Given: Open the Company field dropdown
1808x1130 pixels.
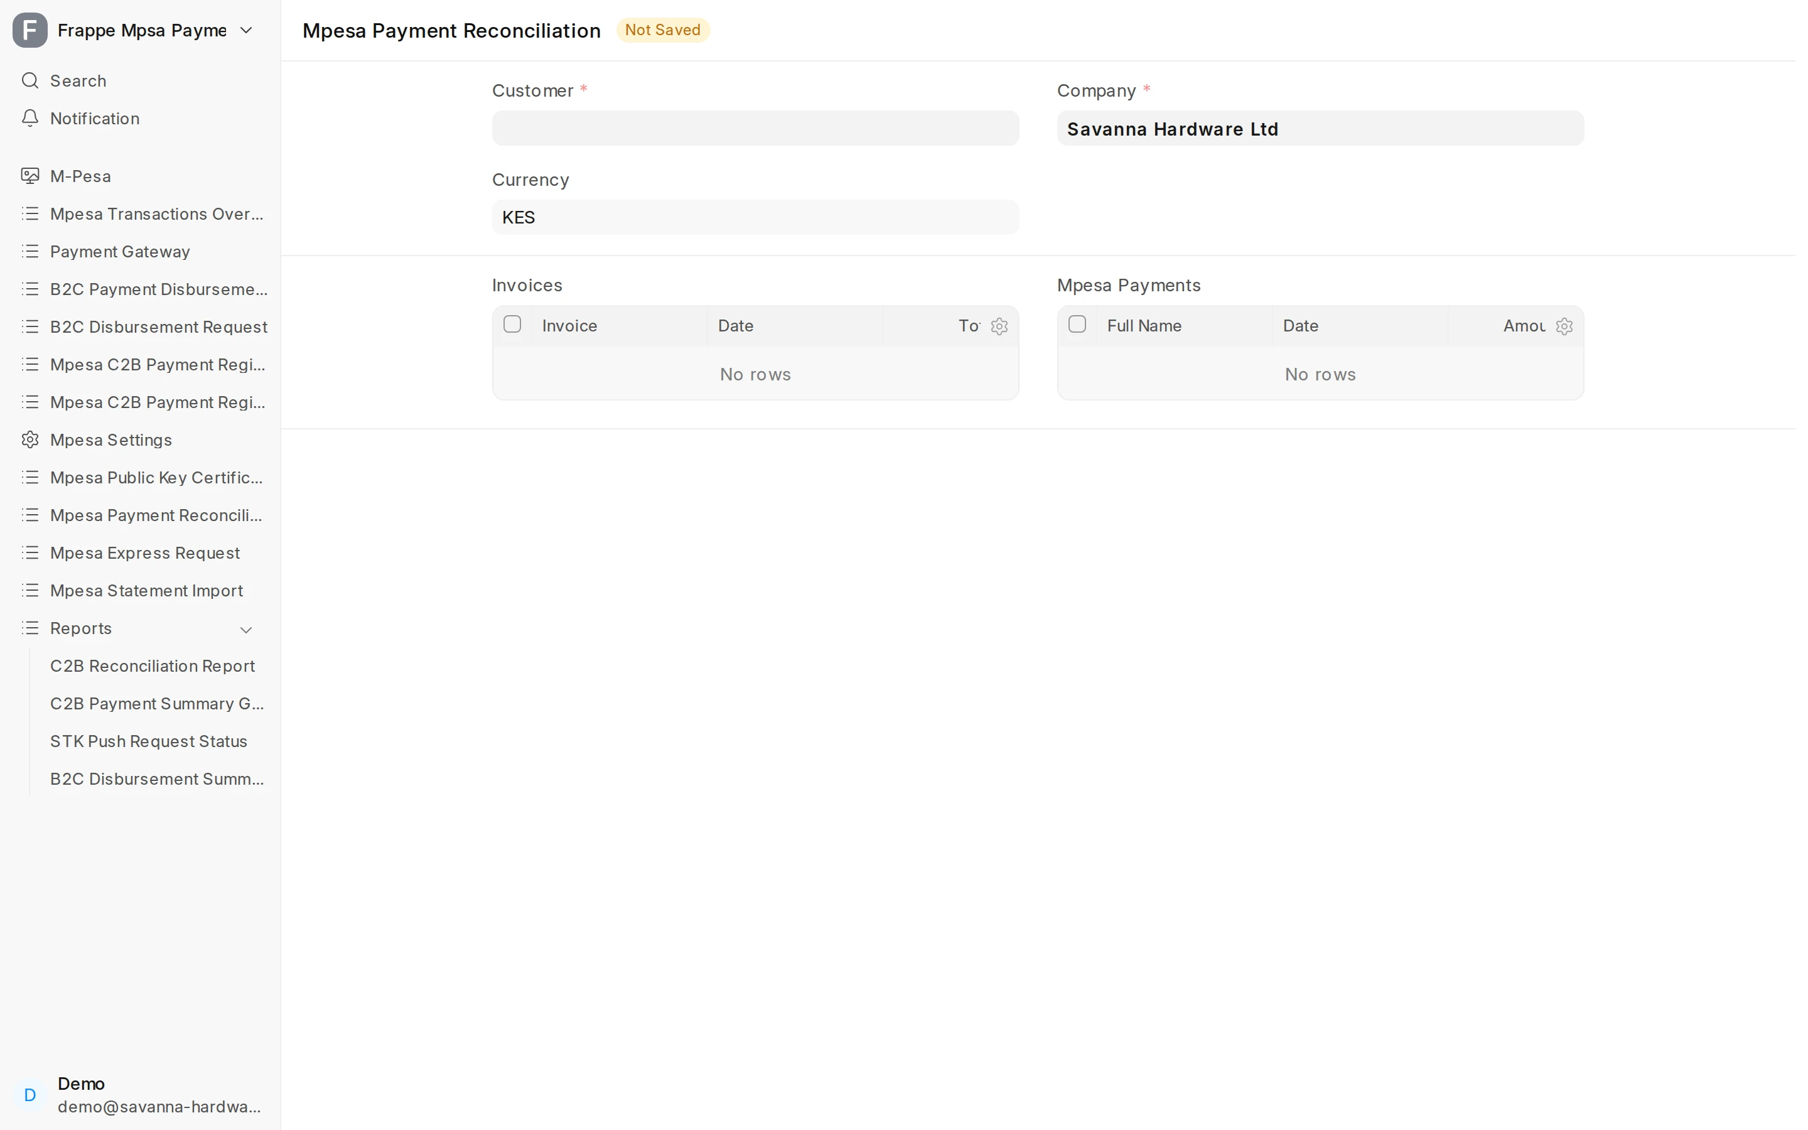Looking at the screenshot, I should pos(1320,129).
